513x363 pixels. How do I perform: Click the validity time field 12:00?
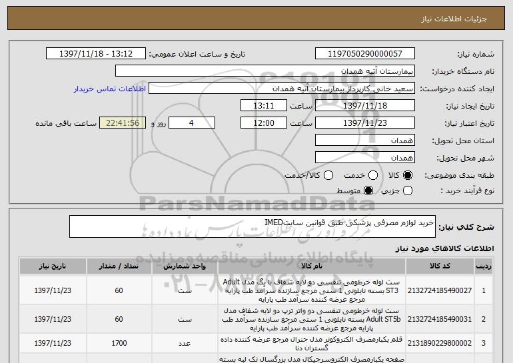264,123
